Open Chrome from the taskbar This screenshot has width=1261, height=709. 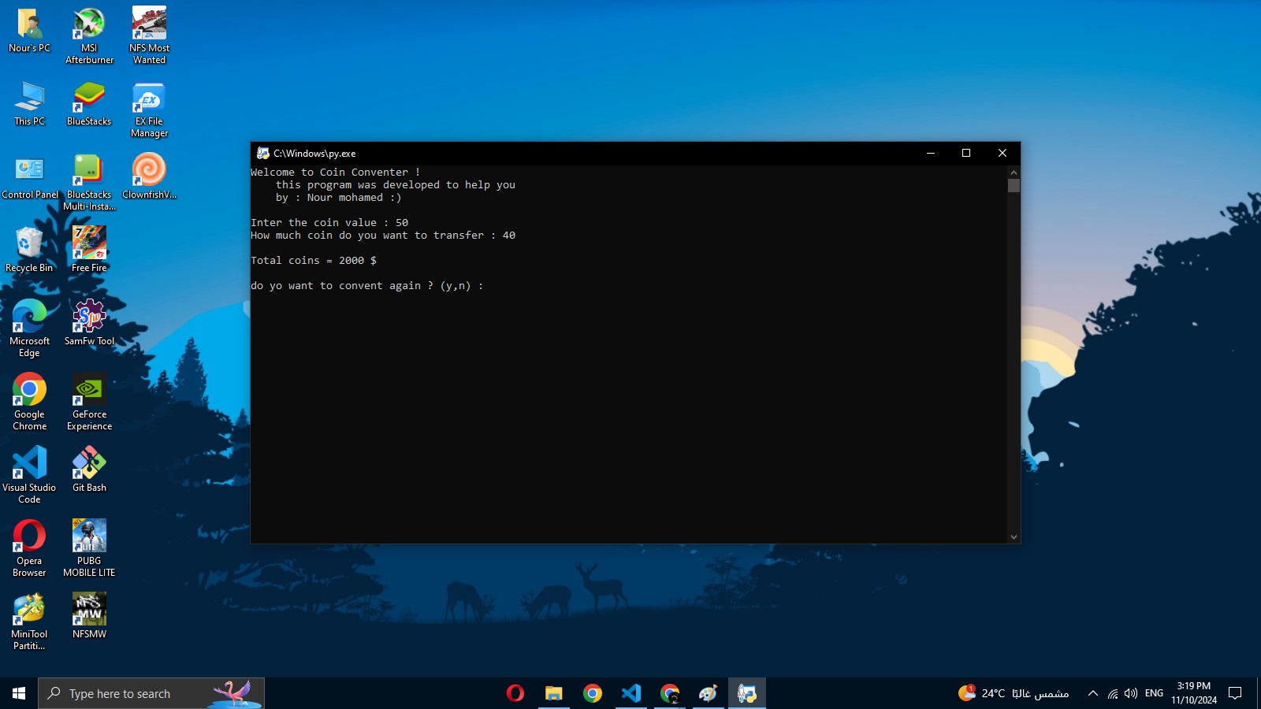coord(593,693)
